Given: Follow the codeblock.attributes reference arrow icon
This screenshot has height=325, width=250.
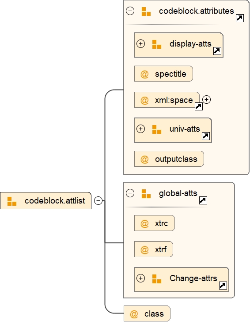Looking at the screenshot, I should point(240,18).
